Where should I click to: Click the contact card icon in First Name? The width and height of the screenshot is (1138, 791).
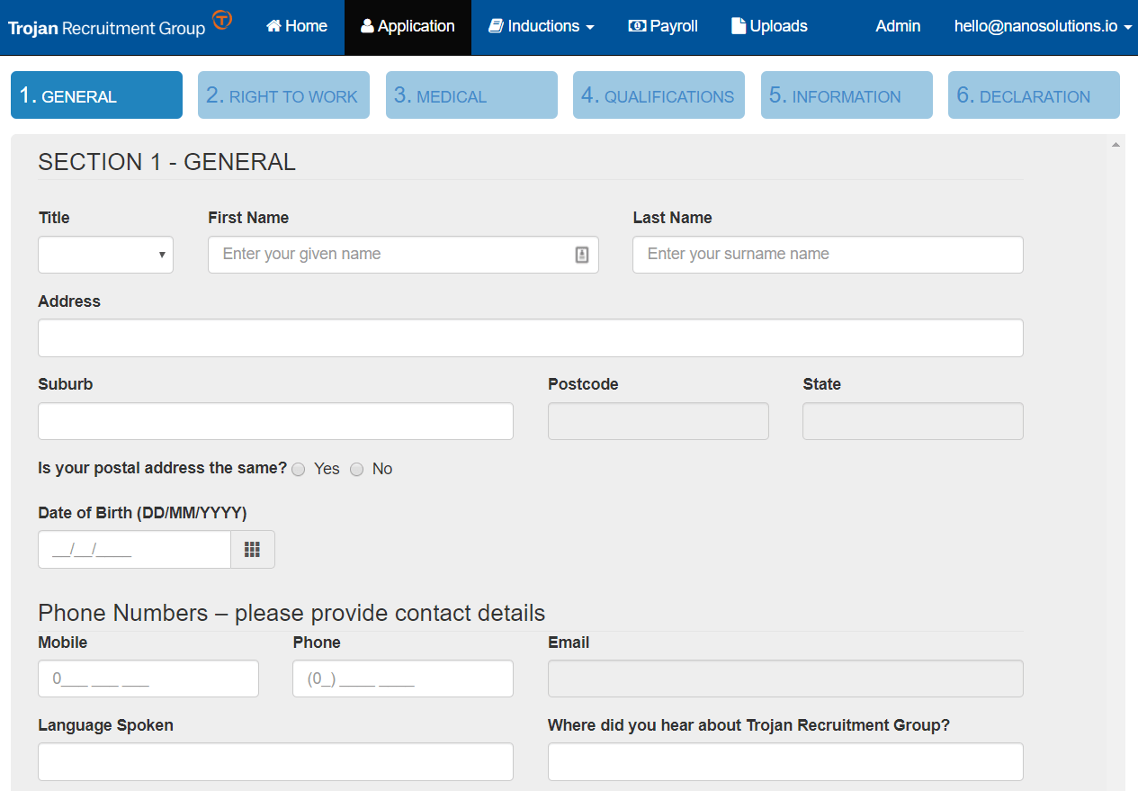[x=582, y=255]
